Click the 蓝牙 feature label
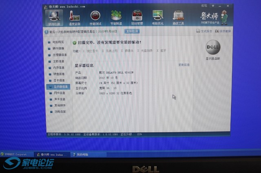This screenshot has width=261, height=173. tap(163, 50)
